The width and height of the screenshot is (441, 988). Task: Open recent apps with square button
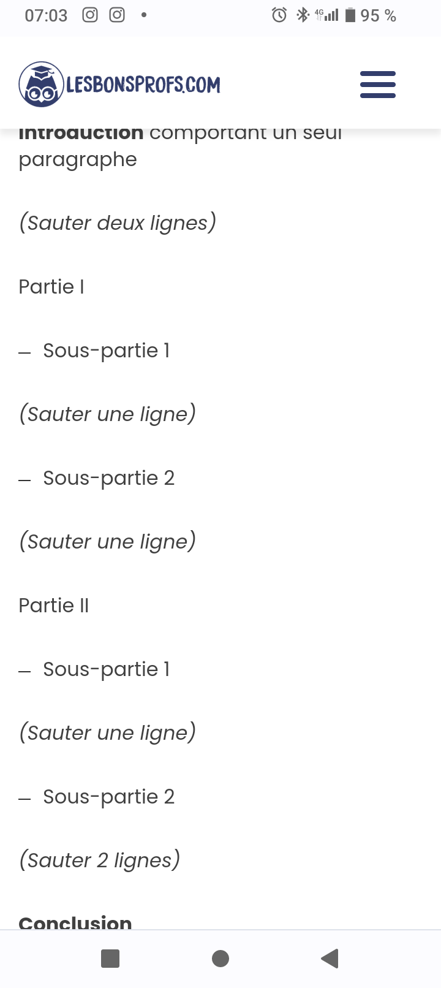click(x=110, y=958)
